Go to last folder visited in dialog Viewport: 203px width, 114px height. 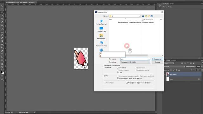pos(143,16)
